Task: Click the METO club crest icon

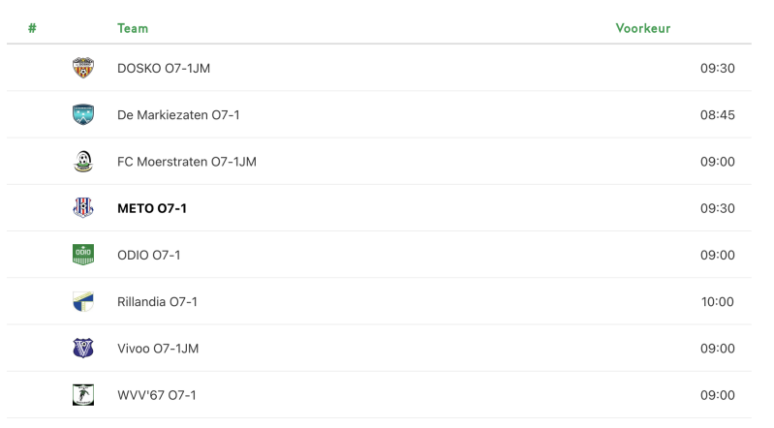Action: (x=83, y=208)
